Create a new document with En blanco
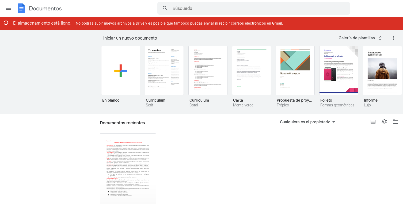Image resolution: width=403 pixels, height=204 pixels. [x=120, y=70]
